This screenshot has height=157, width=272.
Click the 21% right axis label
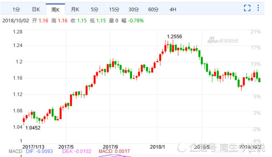[256, 32]
